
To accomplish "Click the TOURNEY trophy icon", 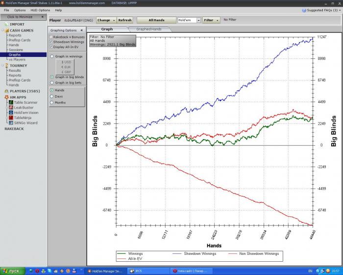I will coord(6,65).
